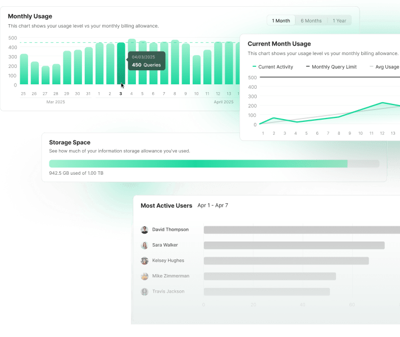Screen dimensions: 400x337
Task: Click the Monthly Usage bar for March 25
Action: point(24,69)
